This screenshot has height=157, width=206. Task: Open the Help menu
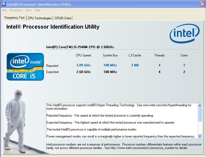[37, 10]
